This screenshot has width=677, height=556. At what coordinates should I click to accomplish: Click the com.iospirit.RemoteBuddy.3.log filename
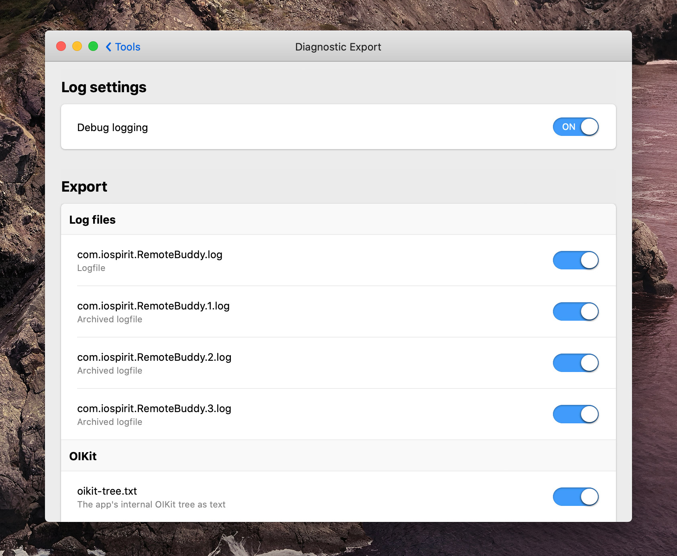[154, 408]
